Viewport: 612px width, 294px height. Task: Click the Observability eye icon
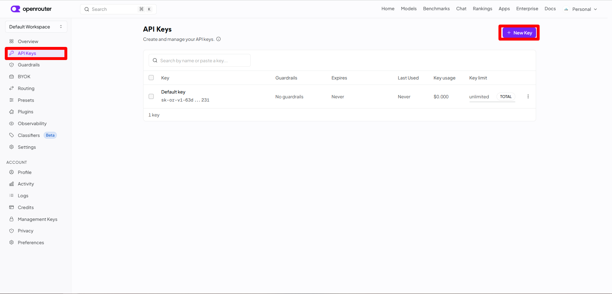[11, 124]
